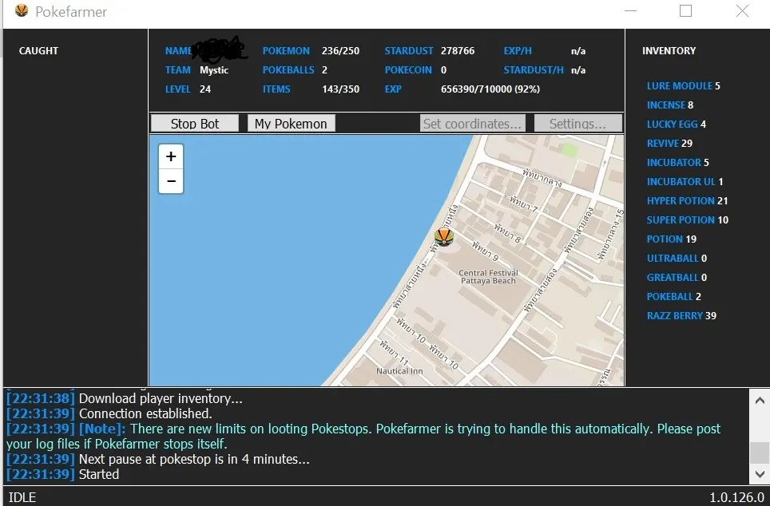Click the Started log line
This screenshot has width=770, height=506.
pos(99,474)
